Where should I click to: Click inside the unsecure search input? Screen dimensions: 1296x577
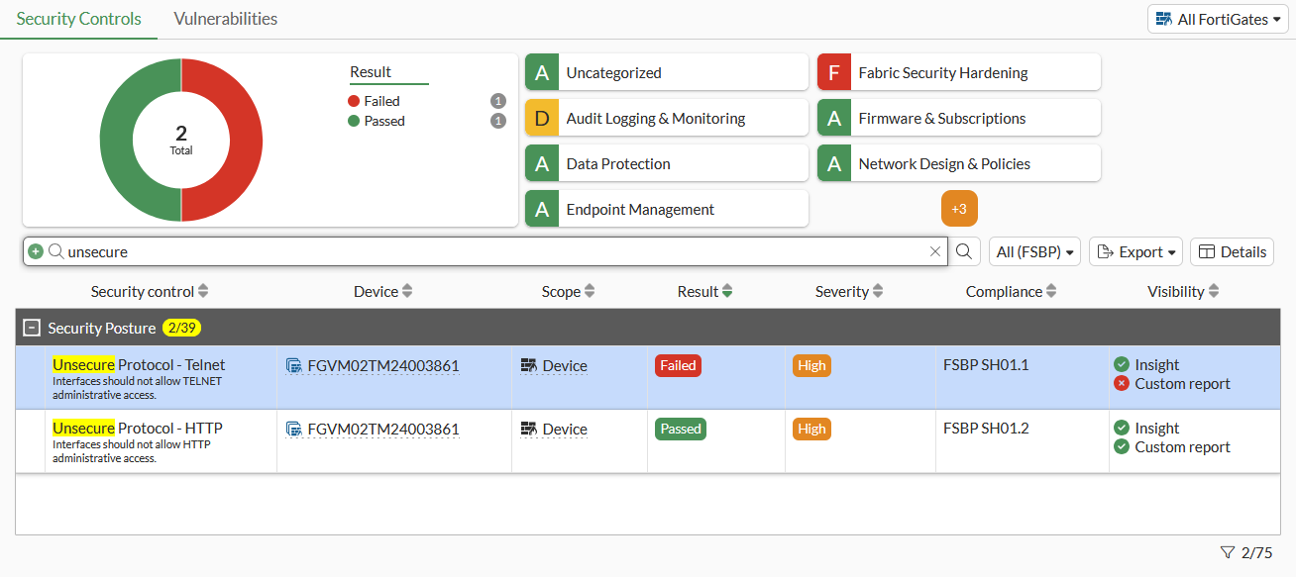click(495, 251)
